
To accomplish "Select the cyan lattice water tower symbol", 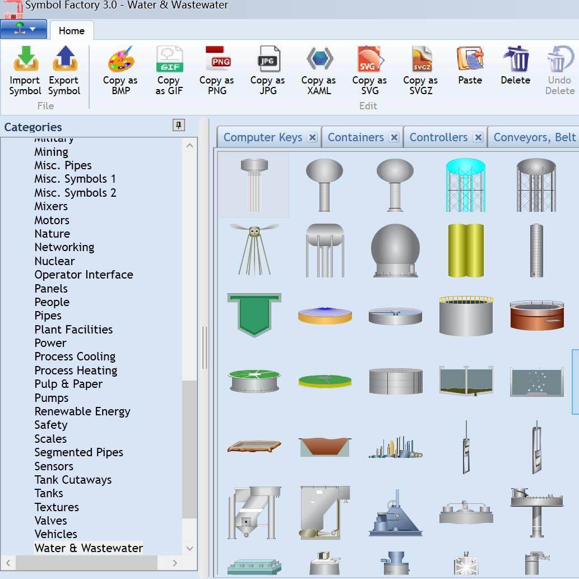I will click(466, 185).
